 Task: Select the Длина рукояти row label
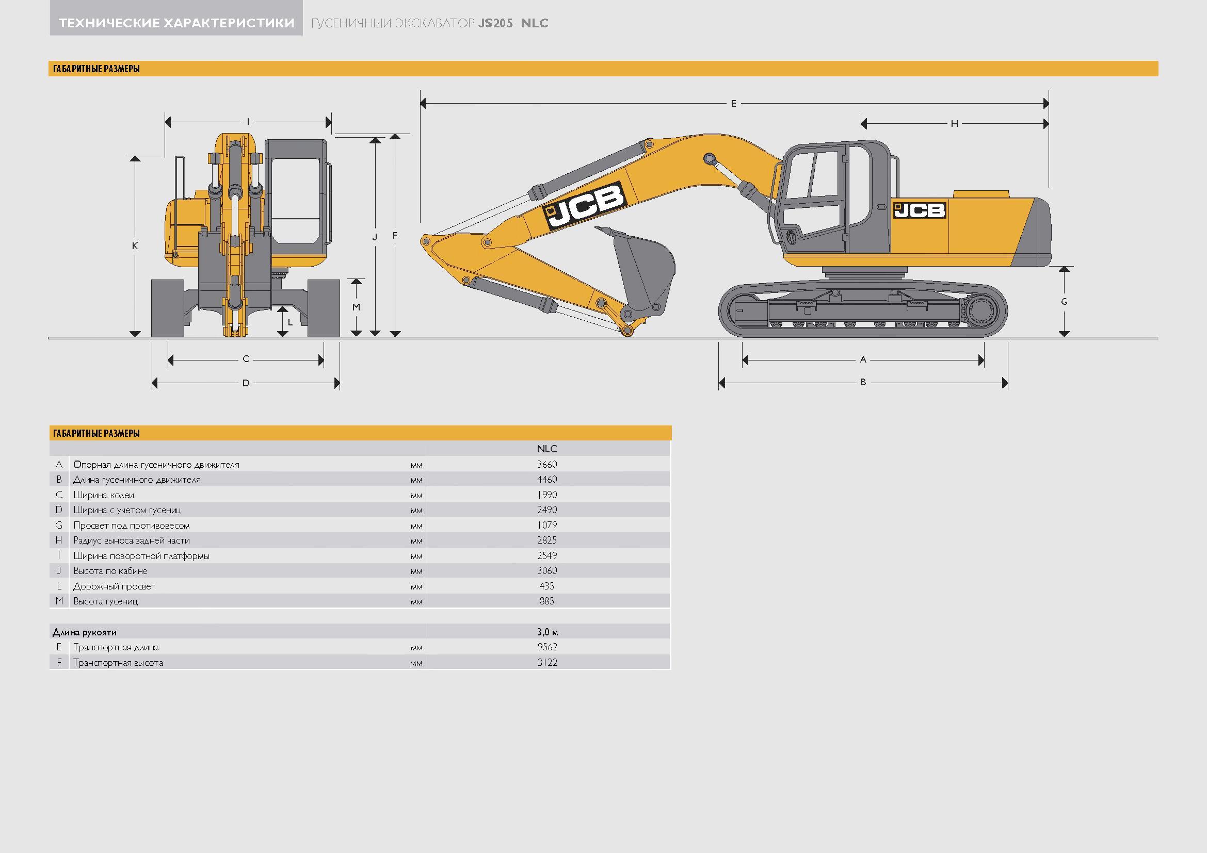85,632
